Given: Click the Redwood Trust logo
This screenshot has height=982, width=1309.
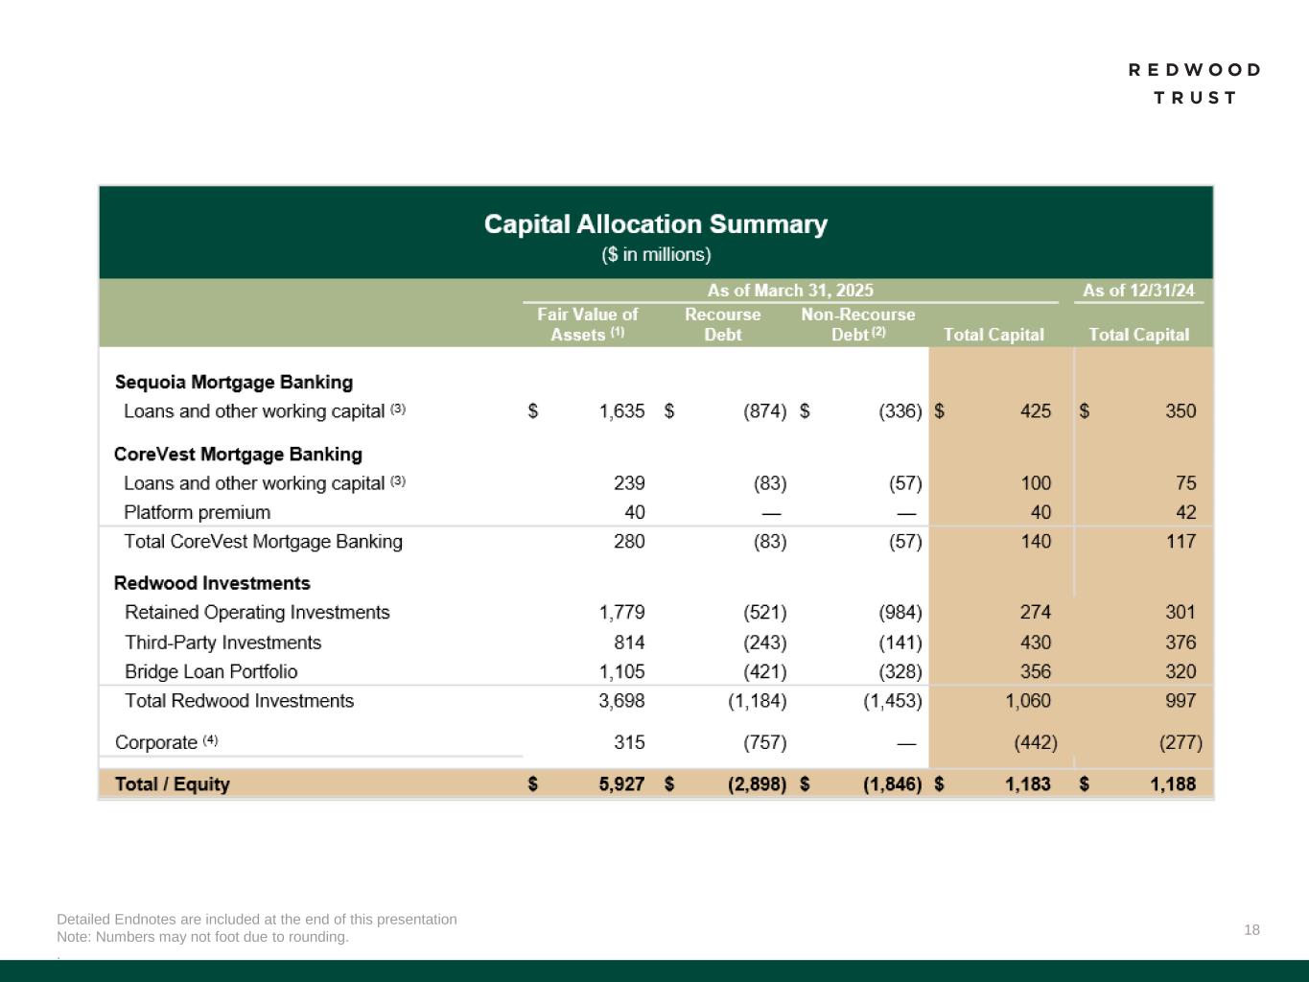Looking at the screenshot, I should (1194, 83).
